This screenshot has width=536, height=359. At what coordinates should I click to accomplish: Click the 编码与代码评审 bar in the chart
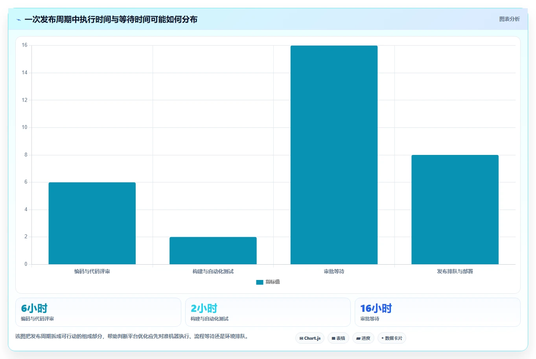point(92,223)
